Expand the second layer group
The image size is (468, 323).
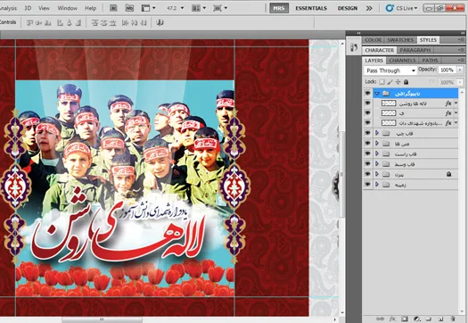click(377, 133)
